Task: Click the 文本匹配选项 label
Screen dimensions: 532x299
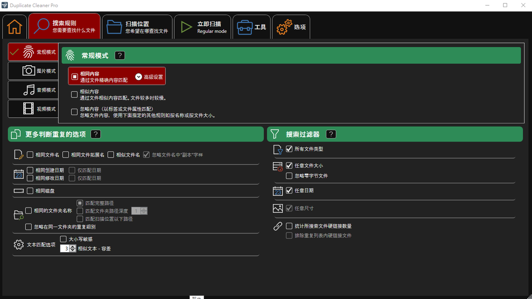Action: click(41, 245)
